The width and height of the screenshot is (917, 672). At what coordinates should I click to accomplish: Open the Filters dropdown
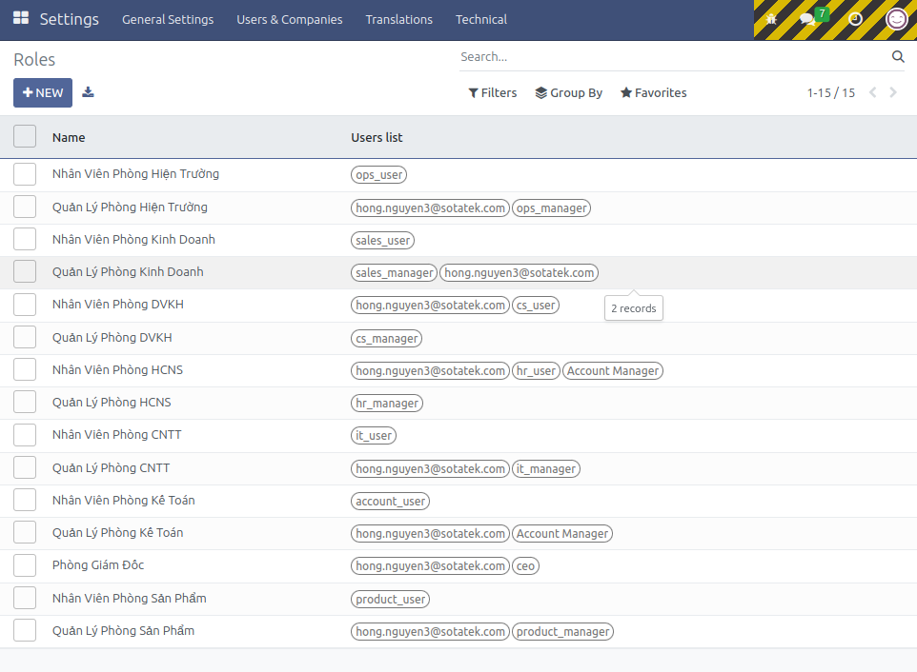click(492, 92)
